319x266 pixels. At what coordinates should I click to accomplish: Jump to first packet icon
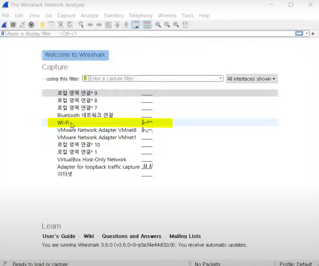(117, 25)
